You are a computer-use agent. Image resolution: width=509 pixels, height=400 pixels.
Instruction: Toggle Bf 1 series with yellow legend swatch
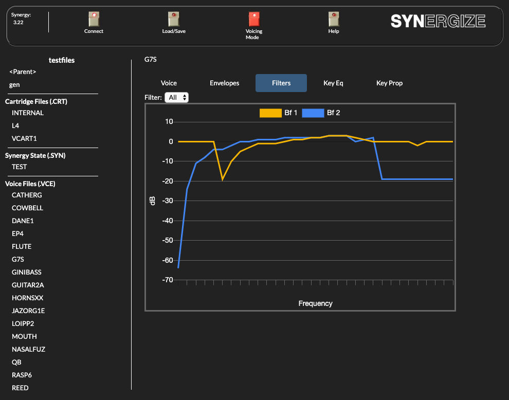[x=270, y=113]
